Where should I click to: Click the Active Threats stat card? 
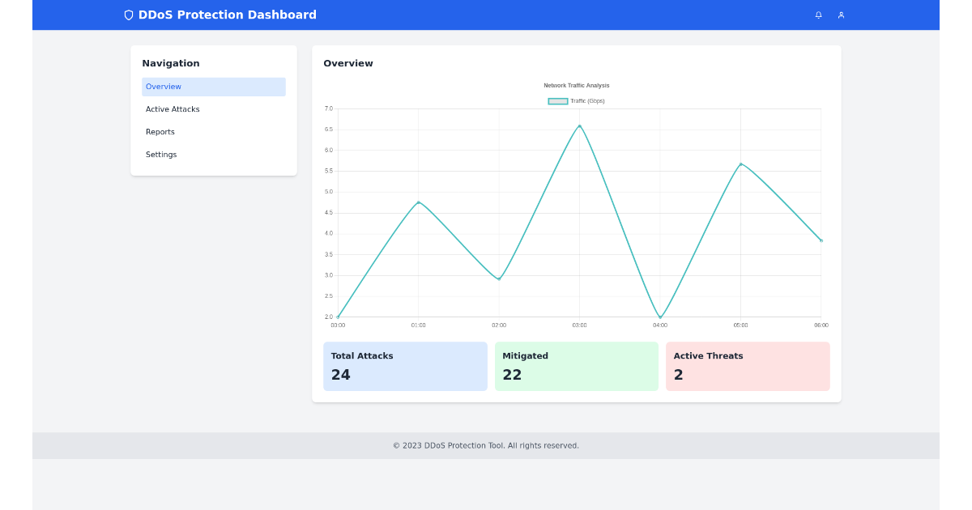[748, 366]
